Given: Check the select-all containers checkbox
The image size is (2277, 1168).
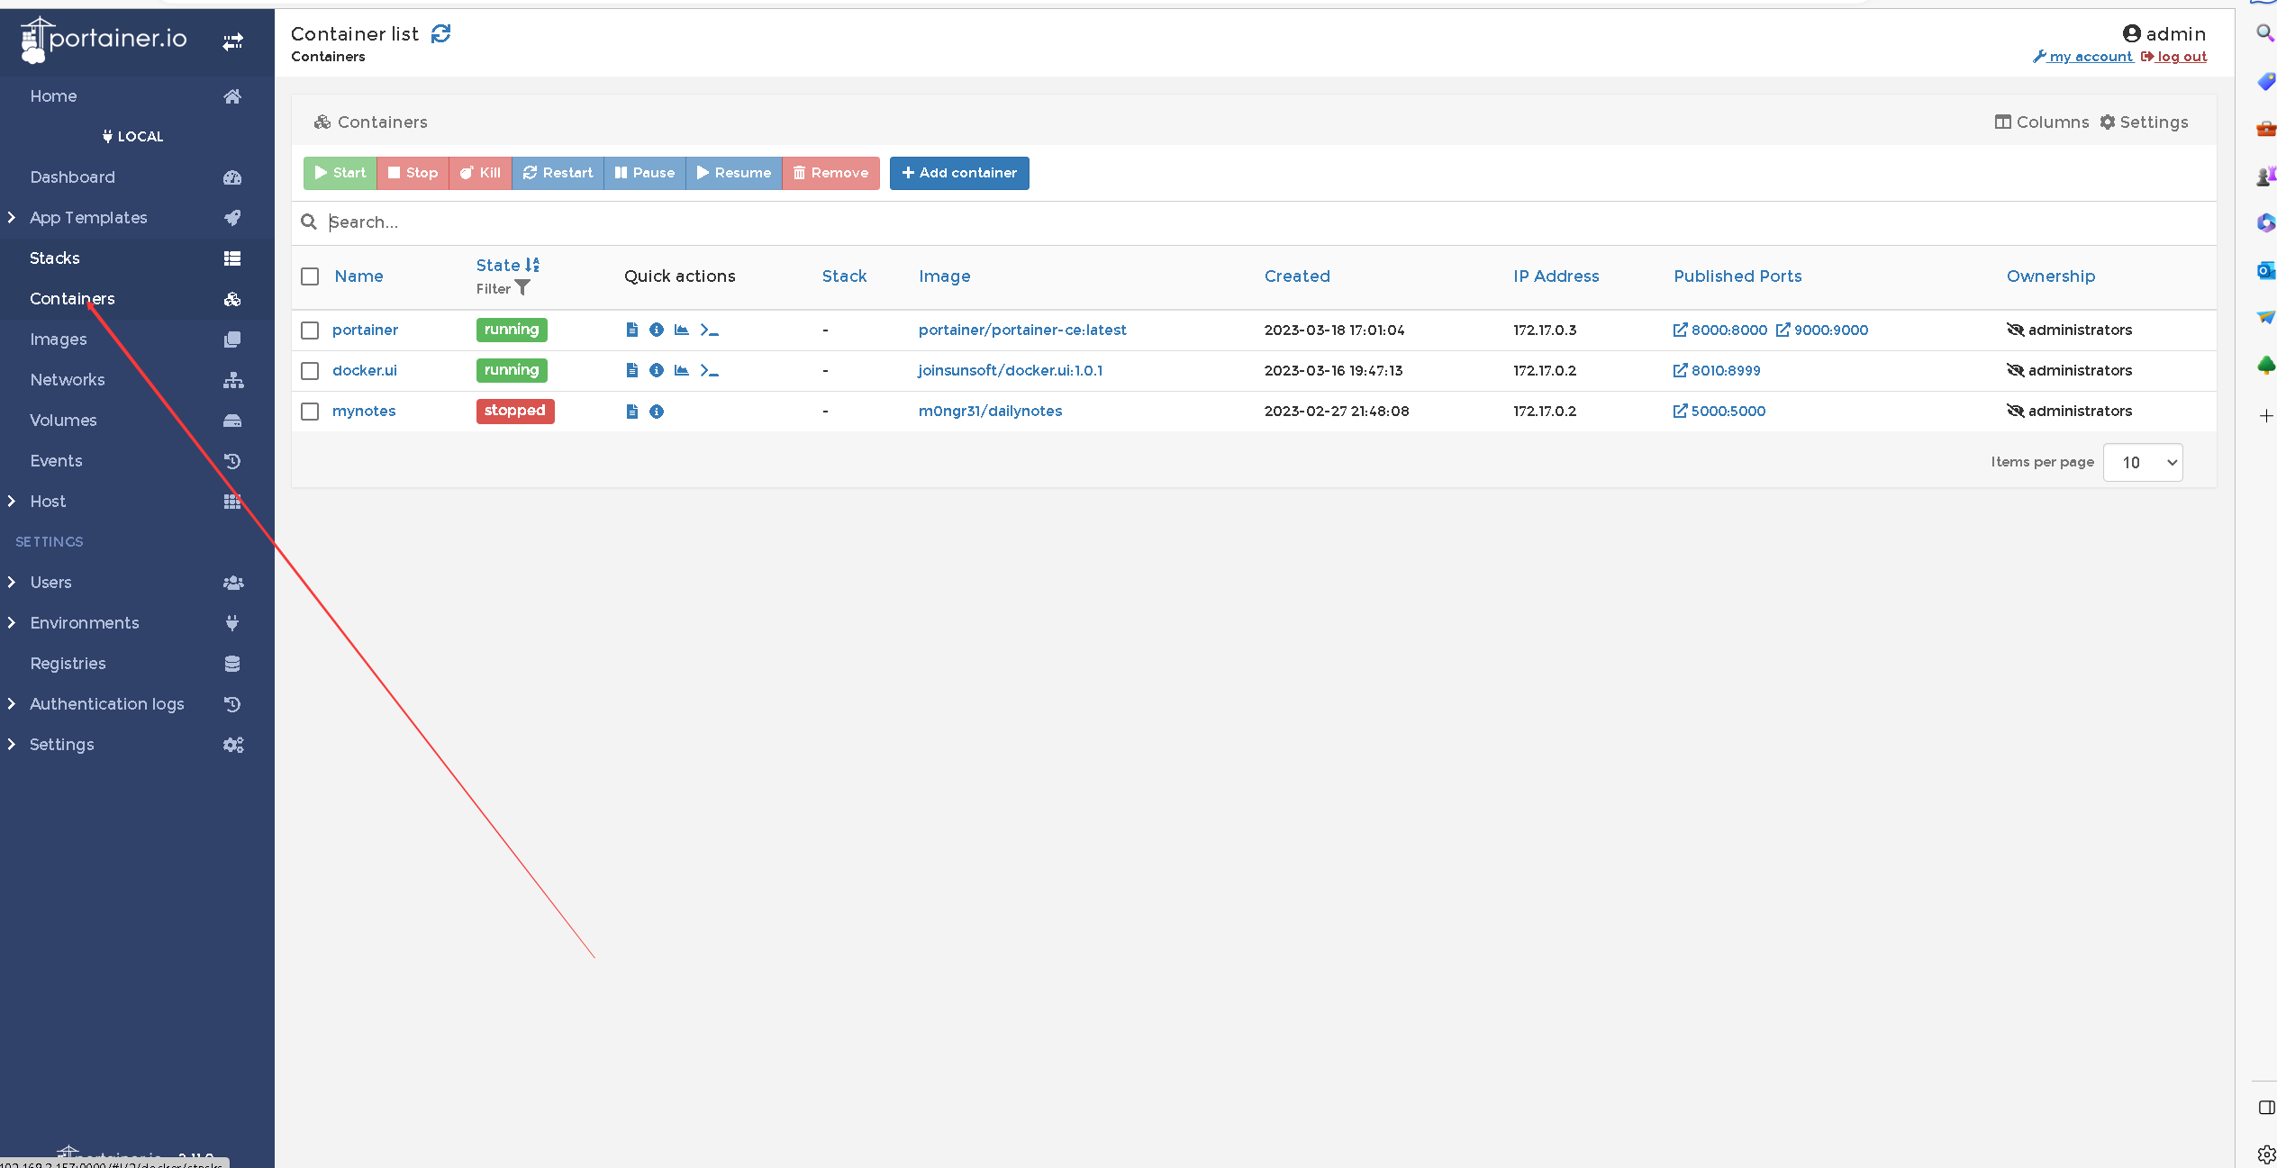Looking at the screenshot, I should [x=310, y=276].
